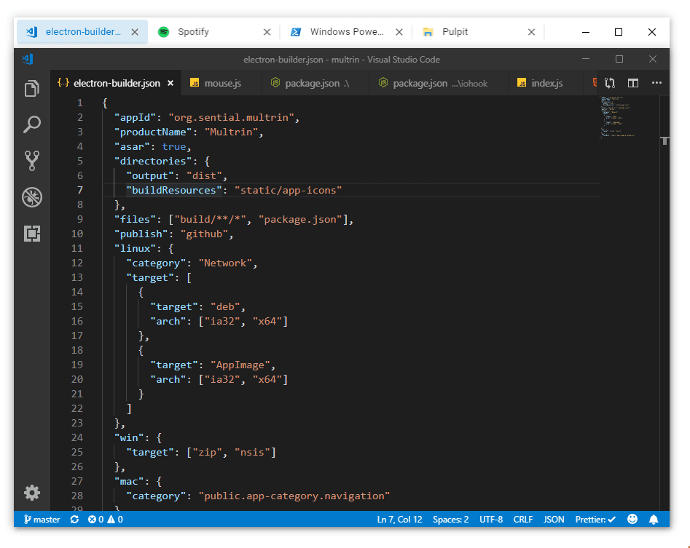Open the Source Control view

(31, 161)
